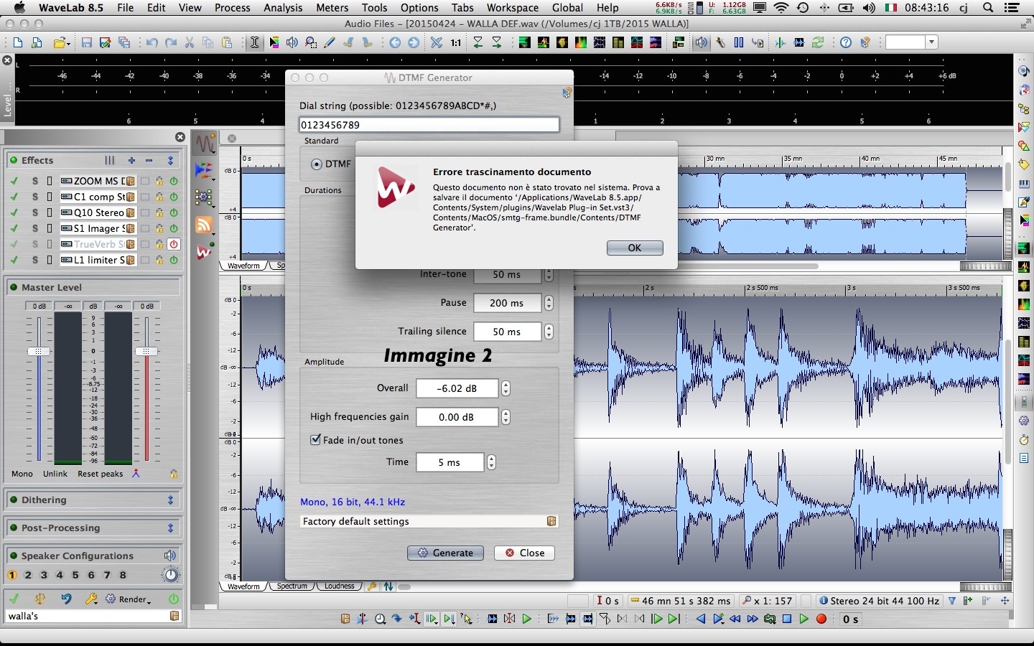Click the 1:1 zoom toolbar icon
Viewport: 1034px width, 646px height.
[456, 43]
